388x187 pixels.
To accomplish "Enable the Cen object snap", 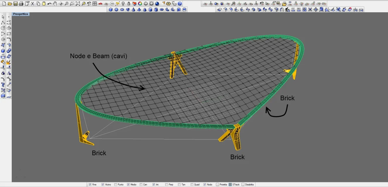I will (141, 185).
